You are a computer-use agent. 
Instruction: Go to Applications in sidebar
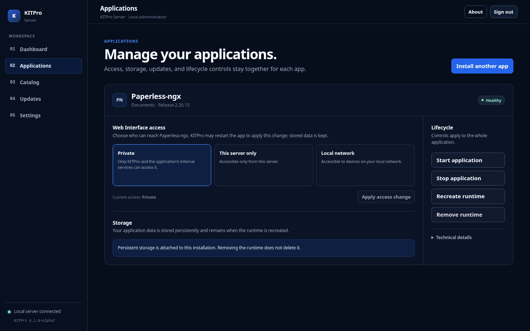coord(43,66)
